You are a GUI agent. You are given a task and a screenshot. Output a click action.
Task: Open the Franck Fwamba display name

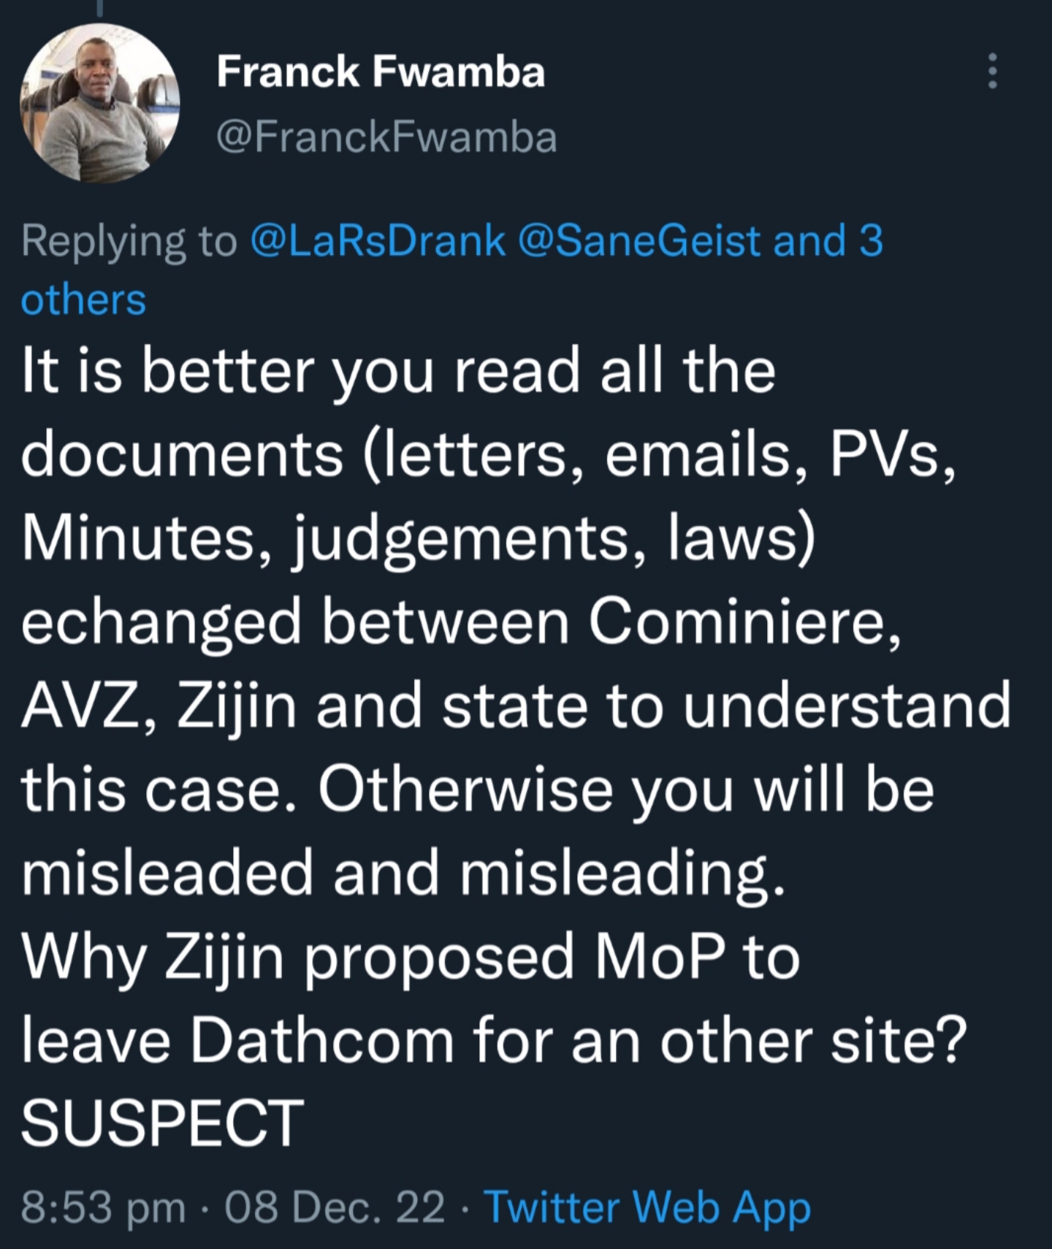(381, 72)
